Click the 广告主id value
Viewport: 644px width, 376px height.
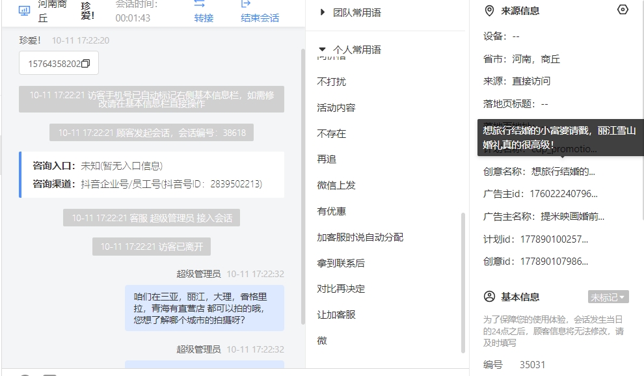click(x=564, y=194)
